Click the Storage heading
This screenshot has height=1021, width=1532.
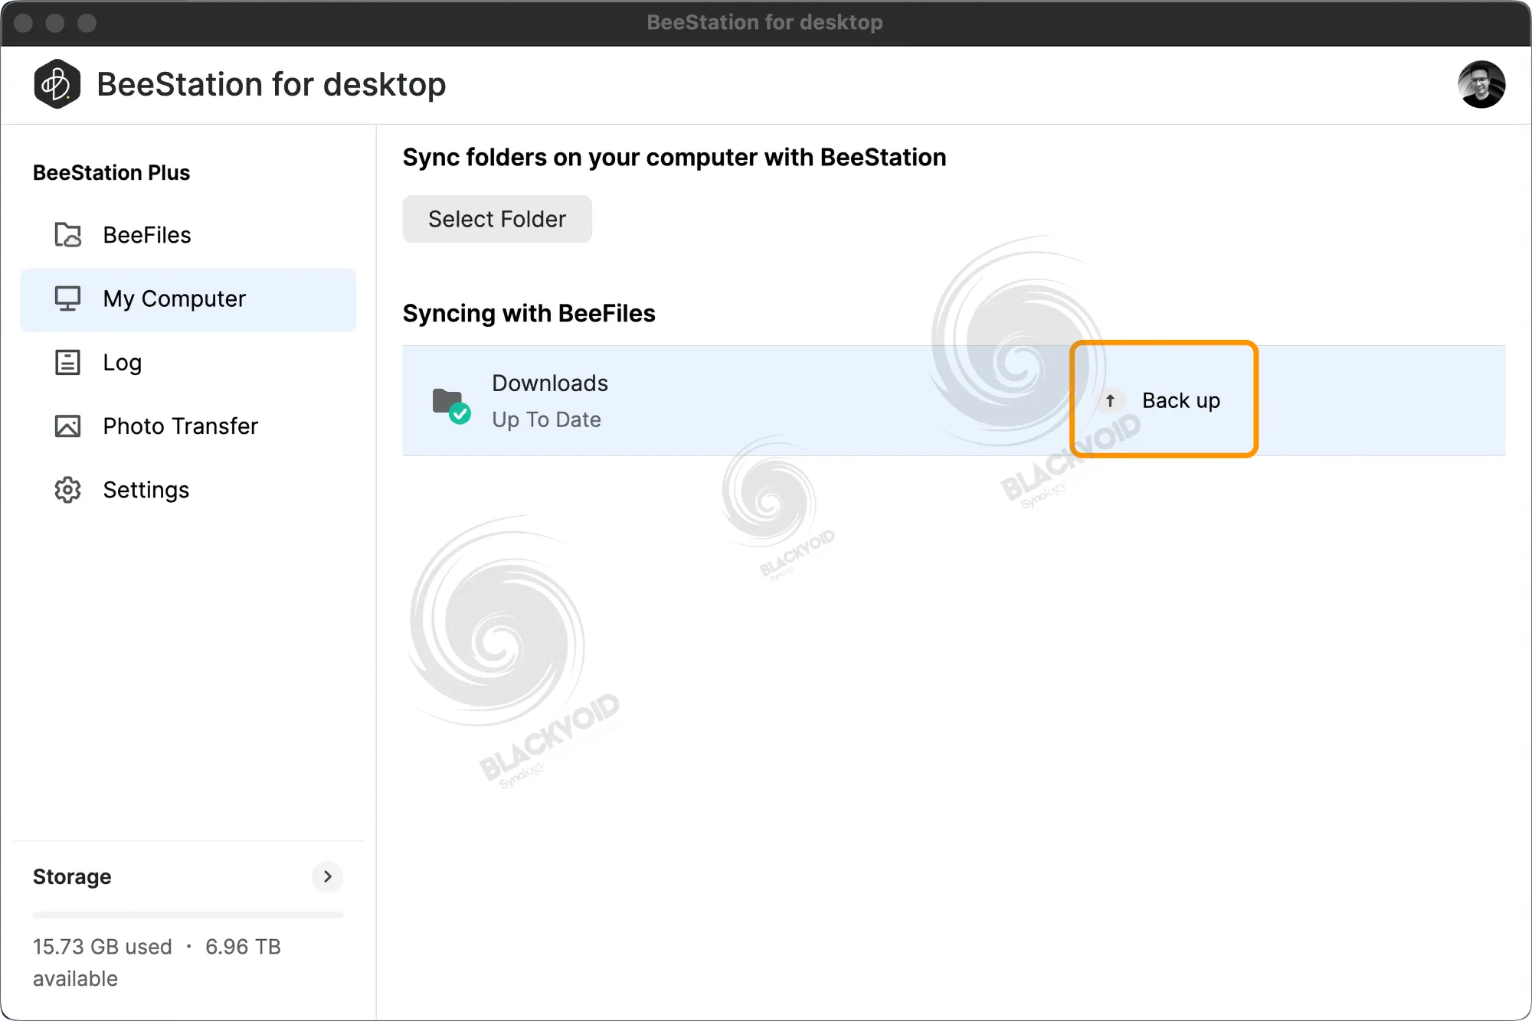point(72,876)
